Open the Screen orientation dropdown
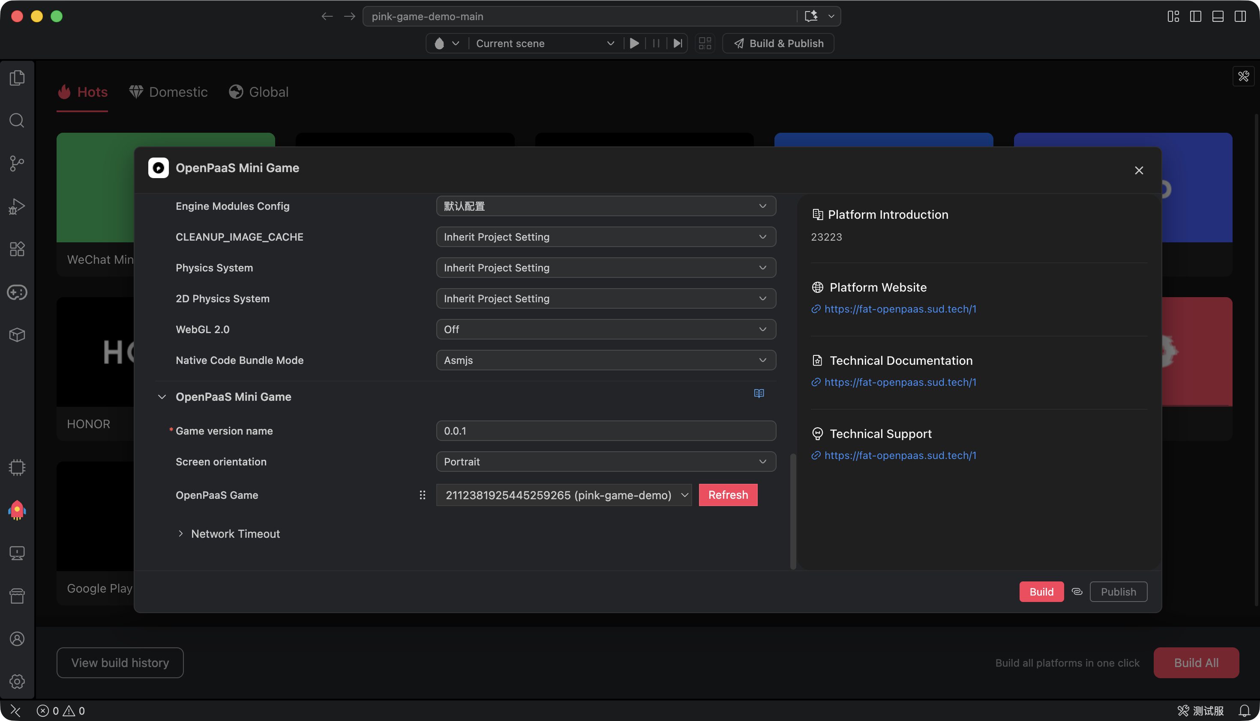 click(606, 462)
